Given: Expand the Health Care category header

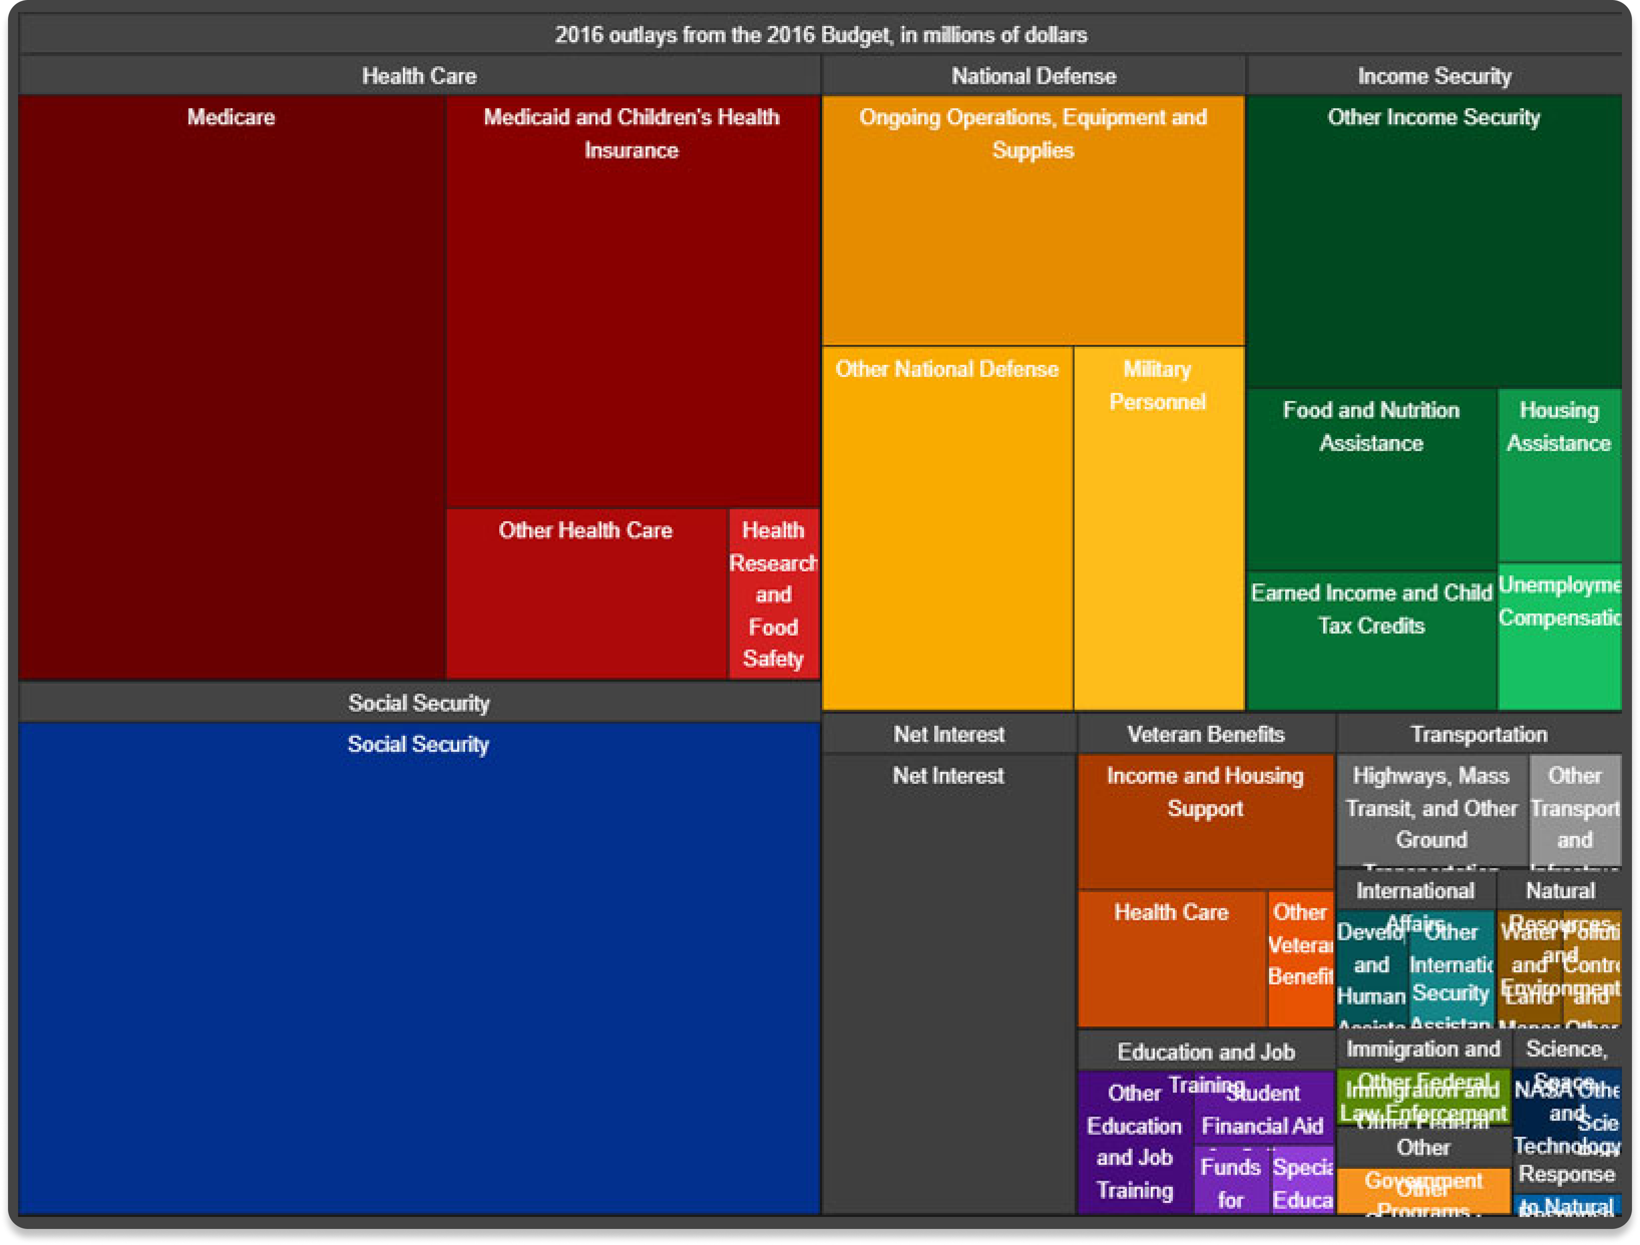Looking at the screenshot, I should (x=420, y=76).
